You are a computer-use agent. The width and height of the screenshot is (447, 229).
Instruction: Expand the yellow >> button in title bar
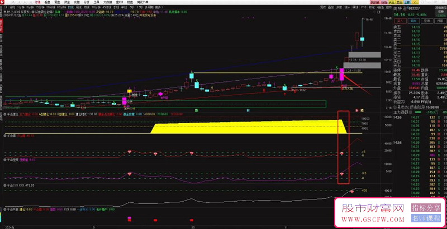point(416,2)
